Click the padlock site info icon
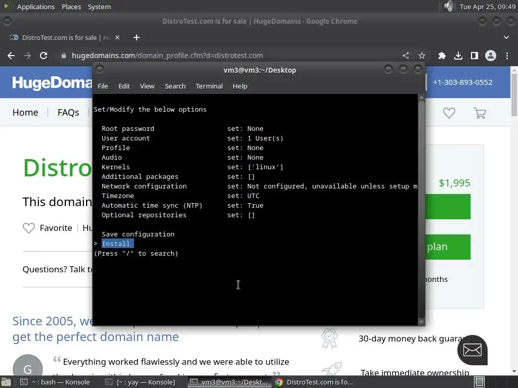This screenshot has width=518, height=388. tap(64, 56)
